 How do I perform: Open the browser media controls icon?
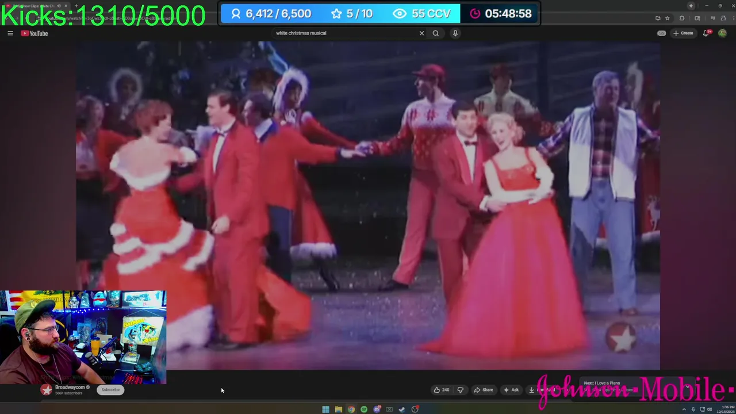click(x=713, y=18)
